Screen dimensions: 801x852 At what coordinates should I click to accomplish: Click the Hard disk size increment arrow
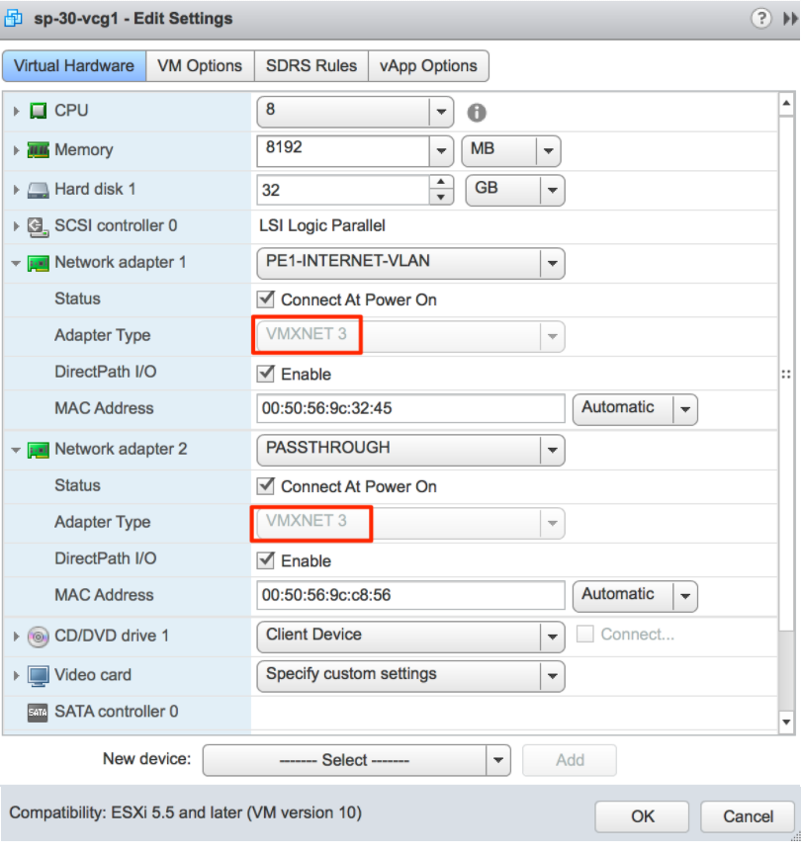[441, 182]
